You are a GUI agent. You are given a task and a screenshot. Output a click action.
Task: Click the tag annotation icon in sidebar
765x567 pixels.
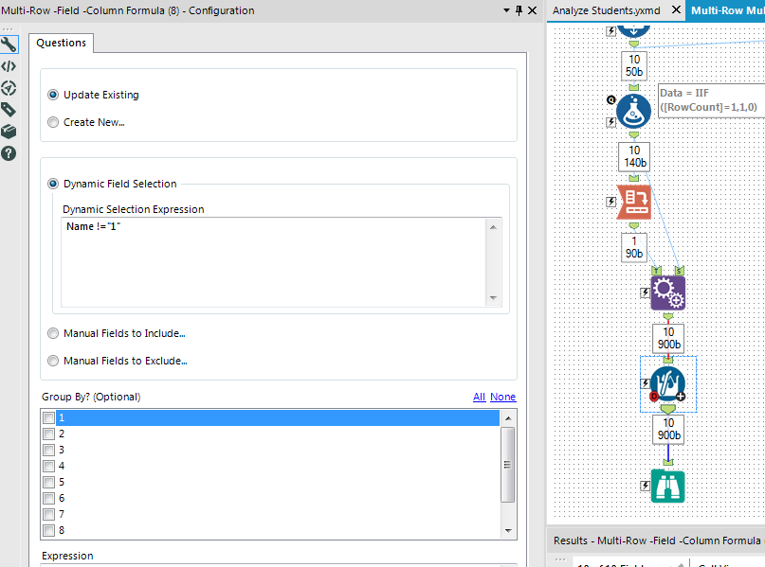[10, 110]
